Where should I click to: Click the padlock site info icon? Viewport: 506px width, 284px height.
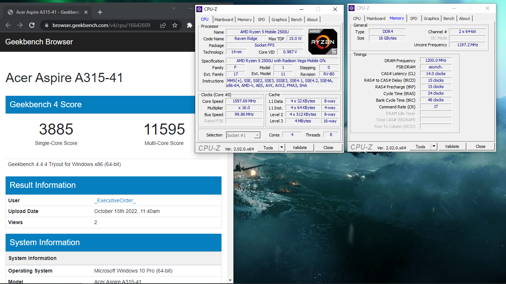(47, 25)
